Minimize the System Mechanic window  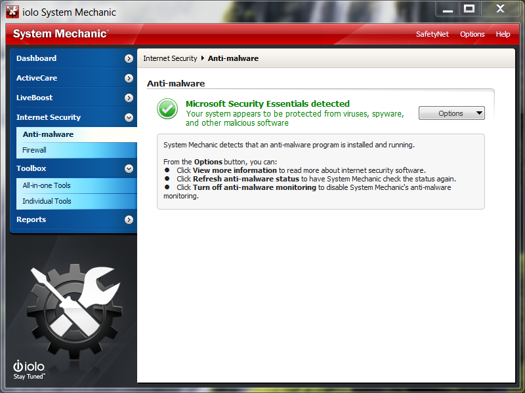click(x=448, y=9)
